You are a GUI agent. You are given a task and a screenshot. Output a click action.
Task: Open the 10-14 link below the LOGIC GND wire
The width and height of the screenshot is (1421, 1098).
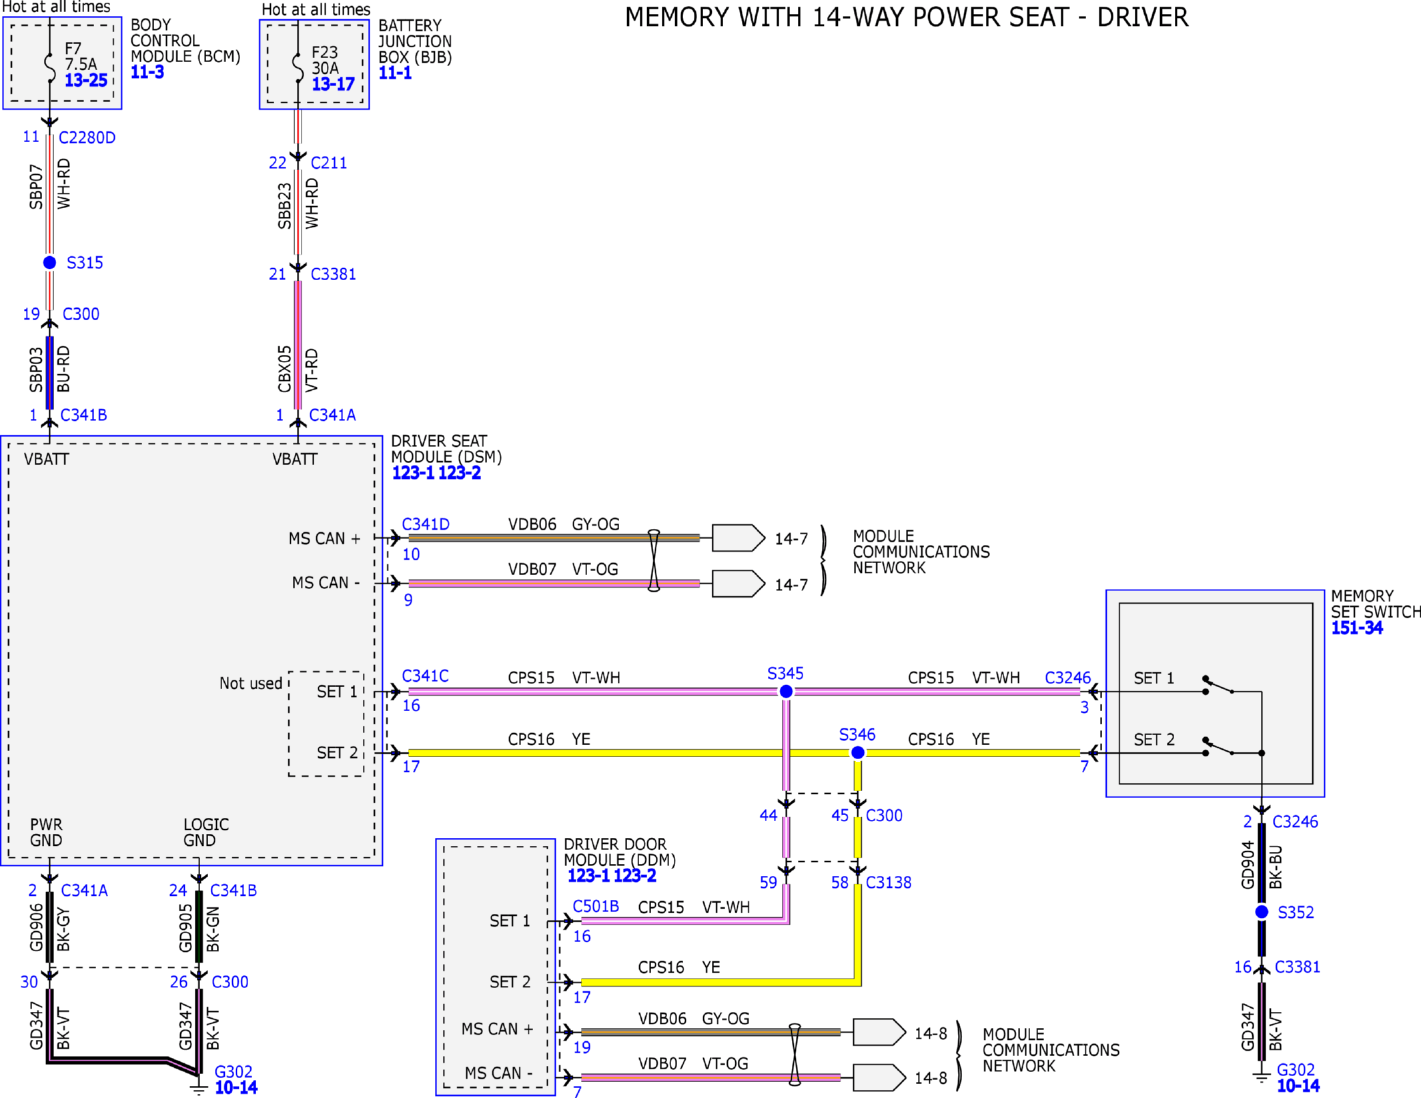pos(236,1087)
